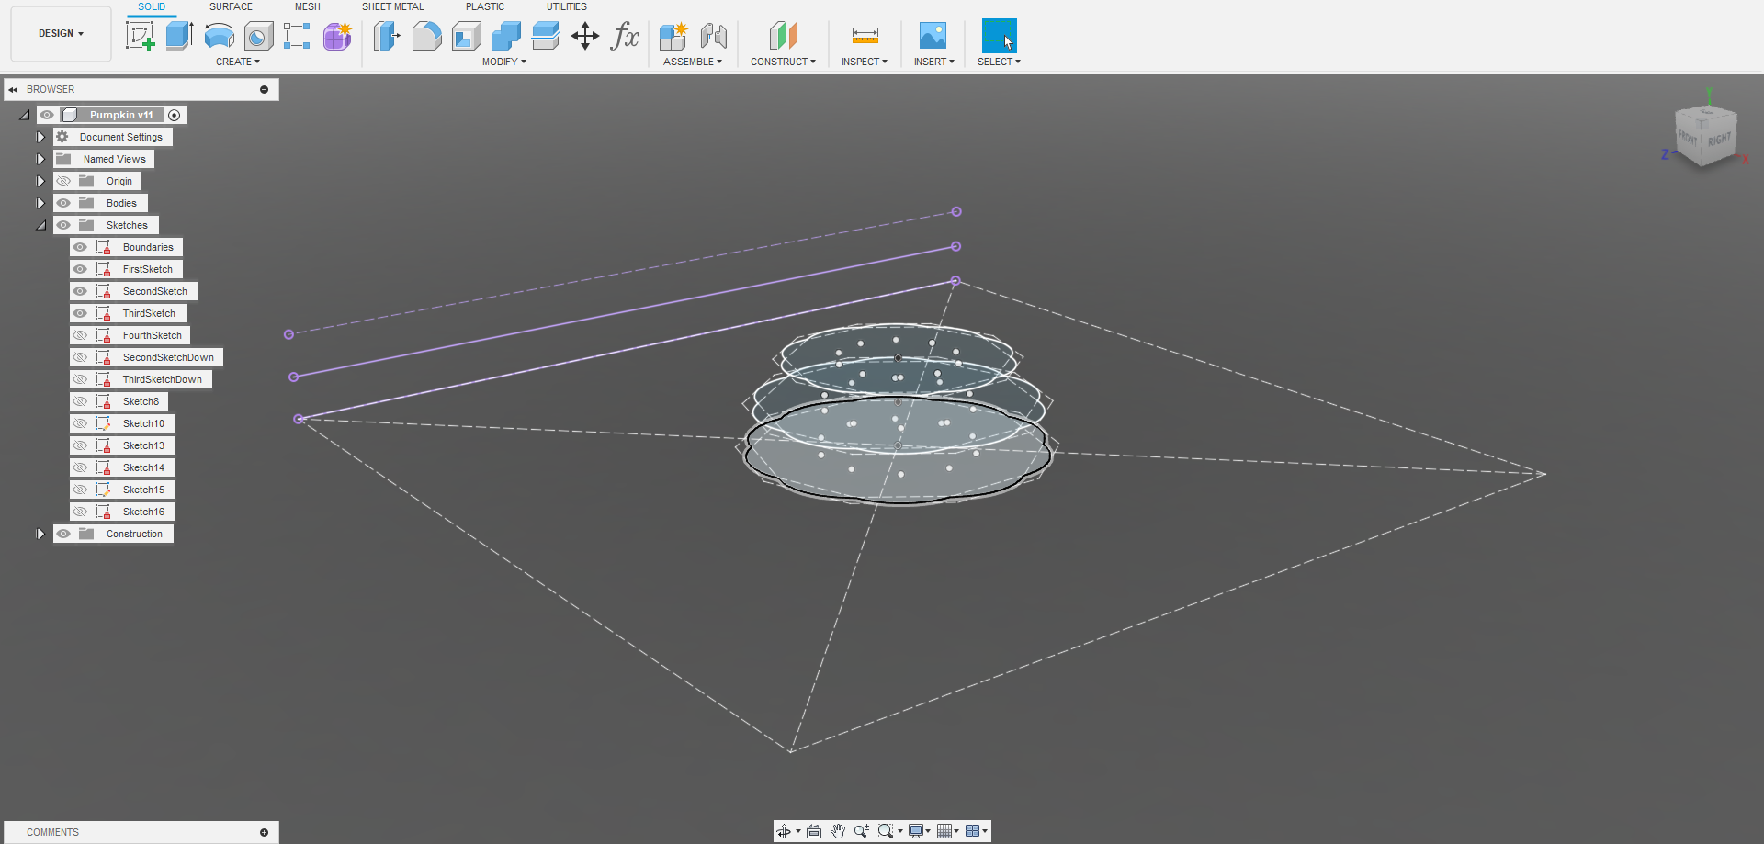This screenshot has height=844, width=1764.
Task: Click the Orbit navigation icon
Action: [784, 831]
